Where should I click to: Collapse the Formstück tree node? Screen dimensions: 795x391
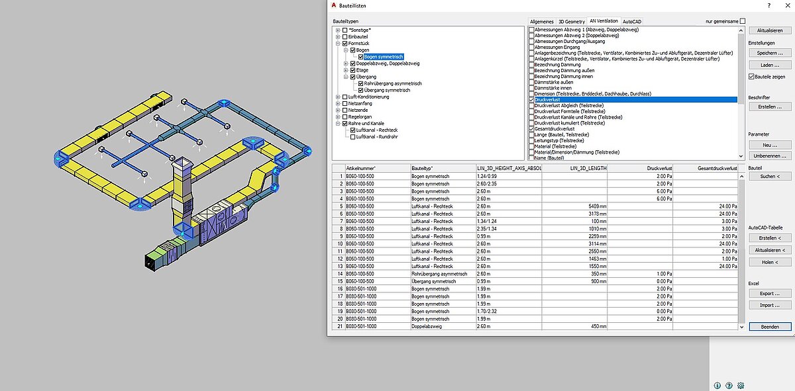pos(338,44)
